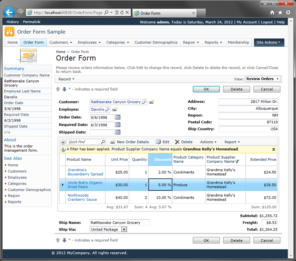Click the compatibility view icon in address bar

tap(117, 13)
